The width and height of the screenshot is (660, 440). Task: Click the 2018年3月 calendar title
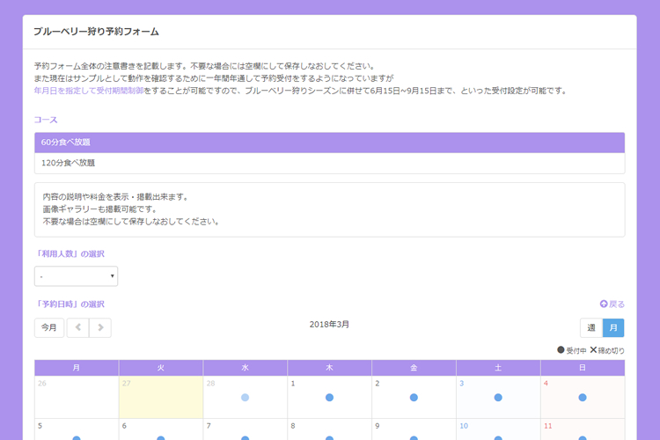(x=329, y=325)
